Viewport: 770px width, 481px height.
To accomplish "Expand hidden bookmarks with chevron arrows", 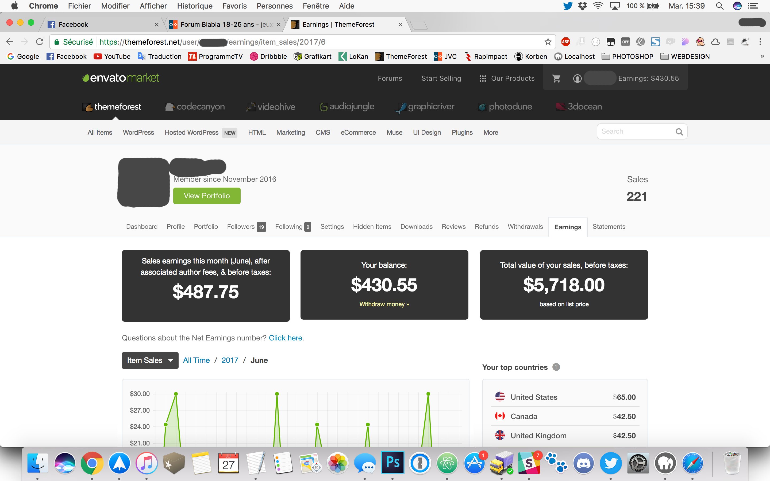I will pyautogui.click(x=762, y=57).
